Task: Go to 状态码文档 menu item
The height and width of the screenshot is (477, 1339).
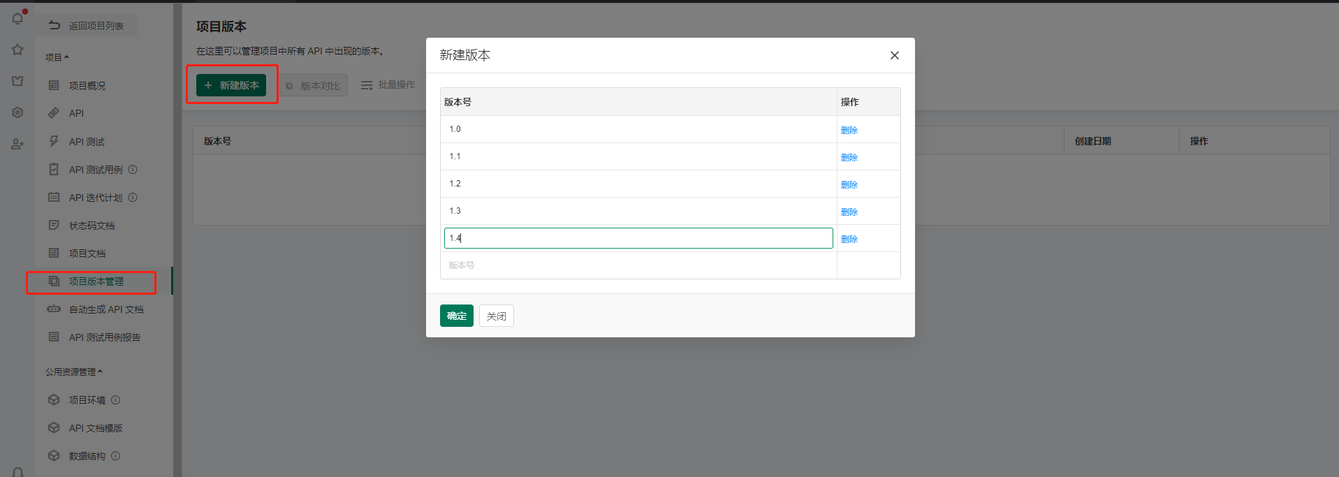Action: pos(92,226)
